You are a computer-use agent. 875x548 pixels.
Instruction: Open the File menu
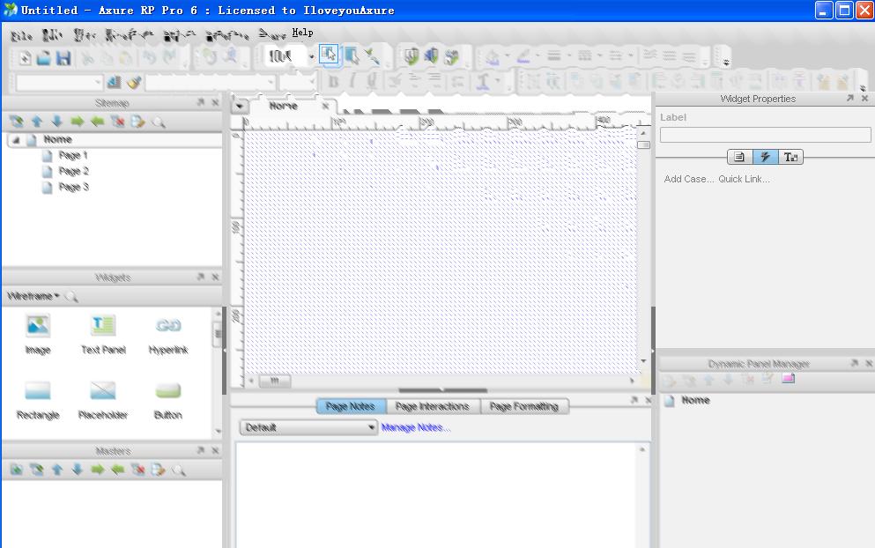point(22,36)
